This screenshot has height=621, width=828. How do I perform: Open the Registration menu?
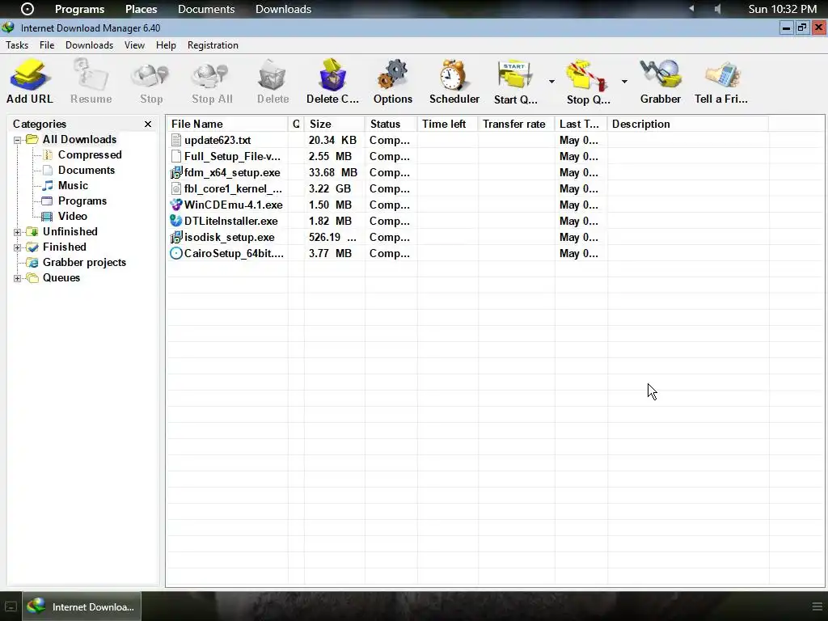[x=213, y=45]
